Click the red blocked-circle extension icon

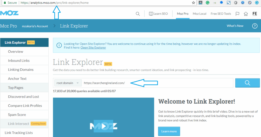[250, 3]
